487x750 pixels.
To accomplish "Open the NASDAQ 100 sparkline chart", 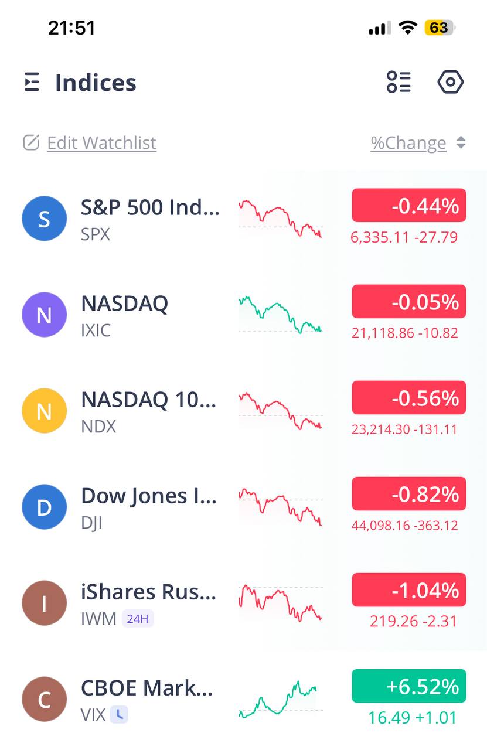I will tap(280, 411).
